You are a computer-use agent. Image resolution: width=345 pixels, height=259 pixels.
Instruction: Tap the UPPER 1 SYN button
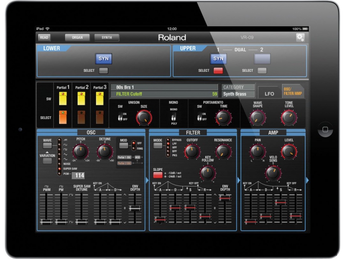(x=218, y=59)
